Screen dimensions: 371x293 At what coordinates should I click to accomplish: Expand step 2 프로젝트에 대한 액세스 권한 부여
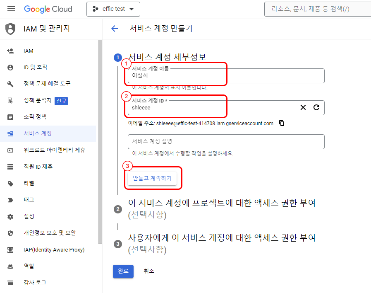point(222,203)
